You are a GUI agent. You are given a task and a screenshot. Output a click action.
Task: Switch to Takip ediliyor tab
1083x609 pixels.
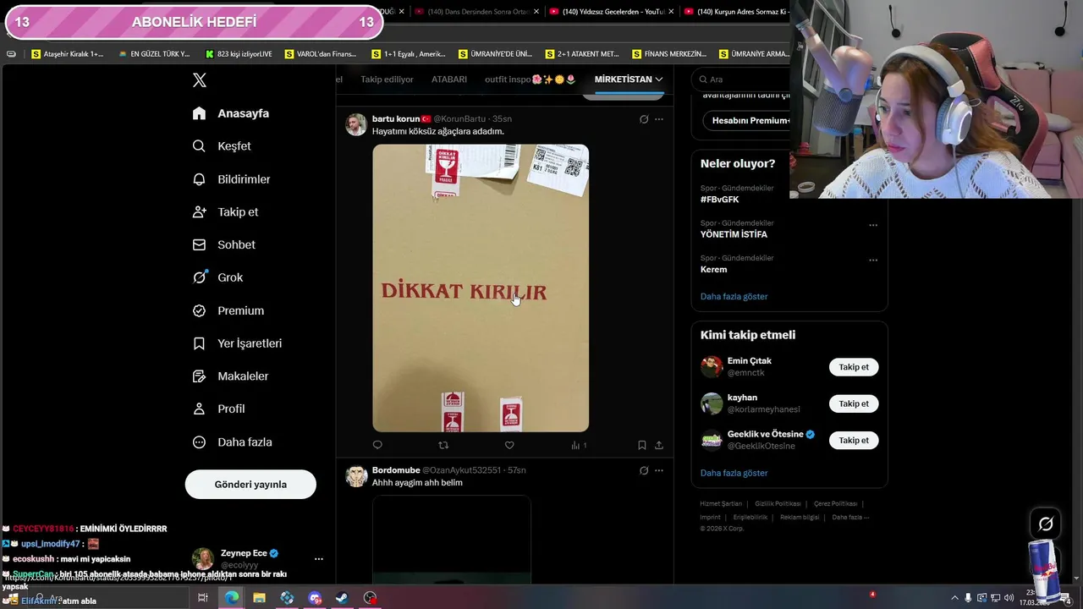pyautogui.click(x=387, y=80)
